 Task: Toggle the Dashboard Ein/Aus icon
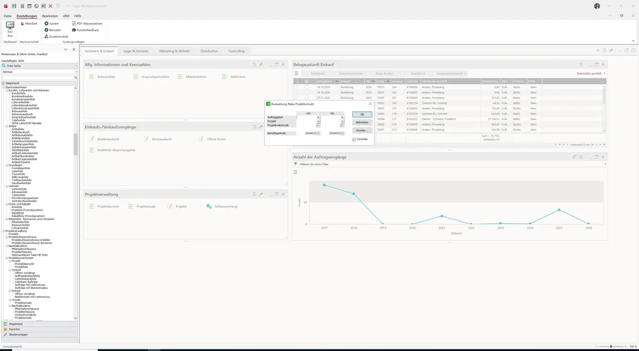(10, 29)
